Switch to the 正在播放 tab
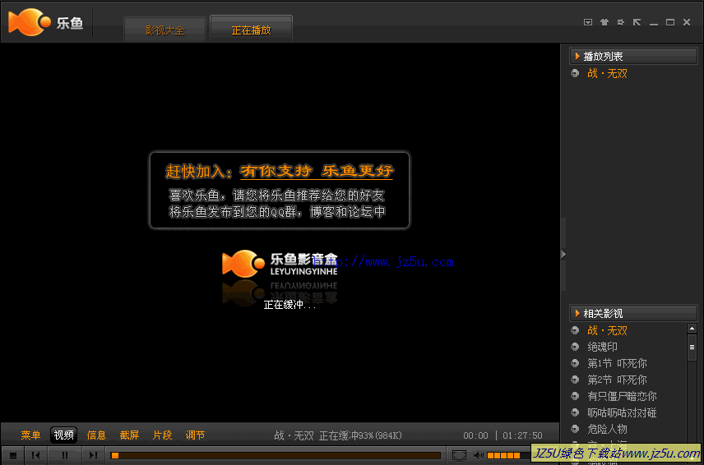Viewport: 704px width, 465px height. click(x=251, y=30)
